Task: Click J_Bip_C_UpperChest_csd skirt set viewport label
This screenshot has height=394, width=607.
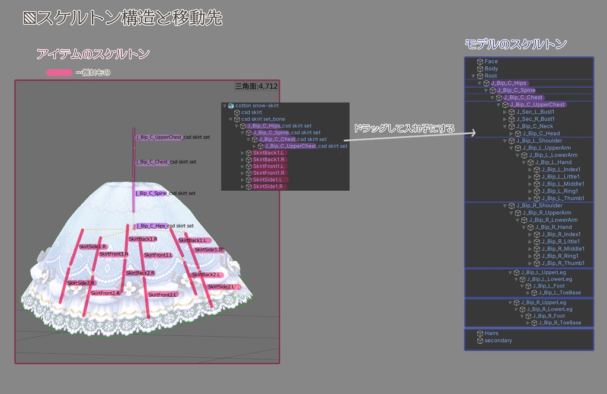Action: point(173,137)
